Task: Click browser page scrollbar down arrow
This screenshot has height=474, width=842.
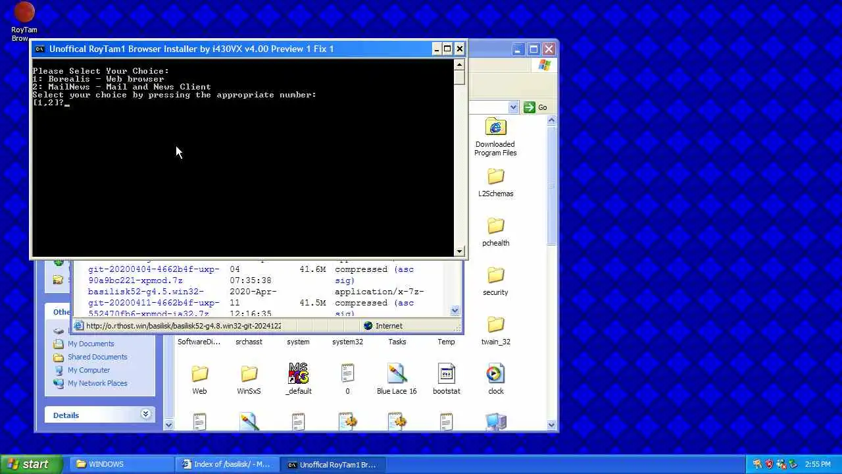Action: point(455,310)
